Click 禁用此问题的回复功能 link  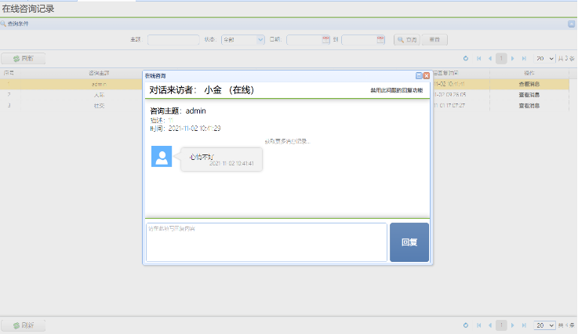[x=396, y=91]
